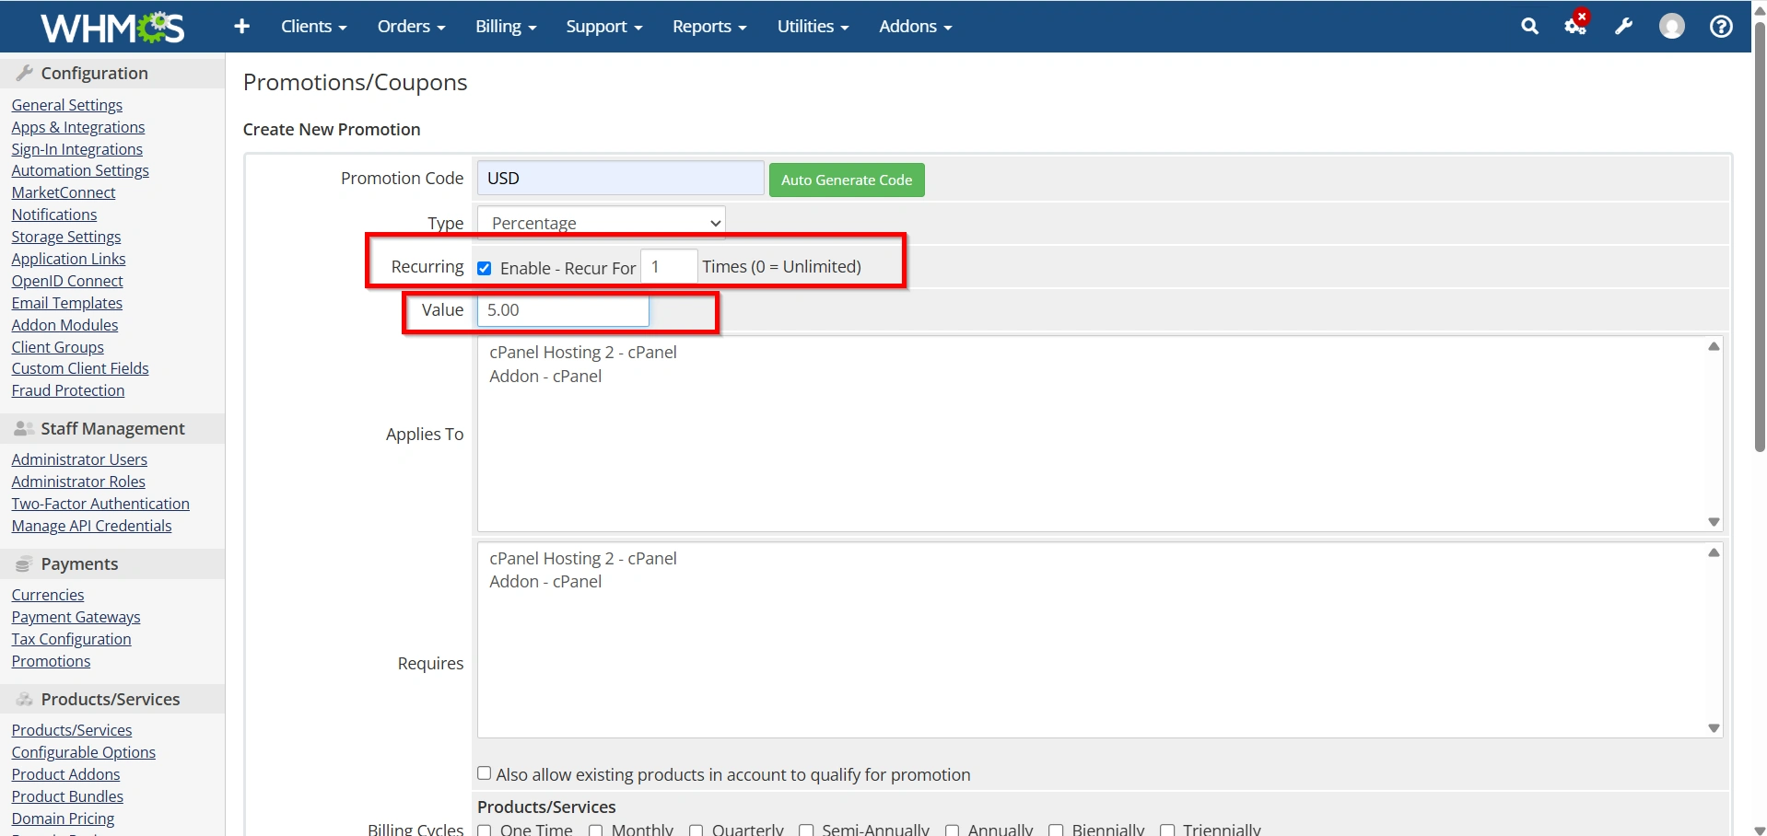The height and width of the screenshot is (836, 1767).
Task: Open Fraud Protection link
Action: pyautogui.click(x=68, y=390)
